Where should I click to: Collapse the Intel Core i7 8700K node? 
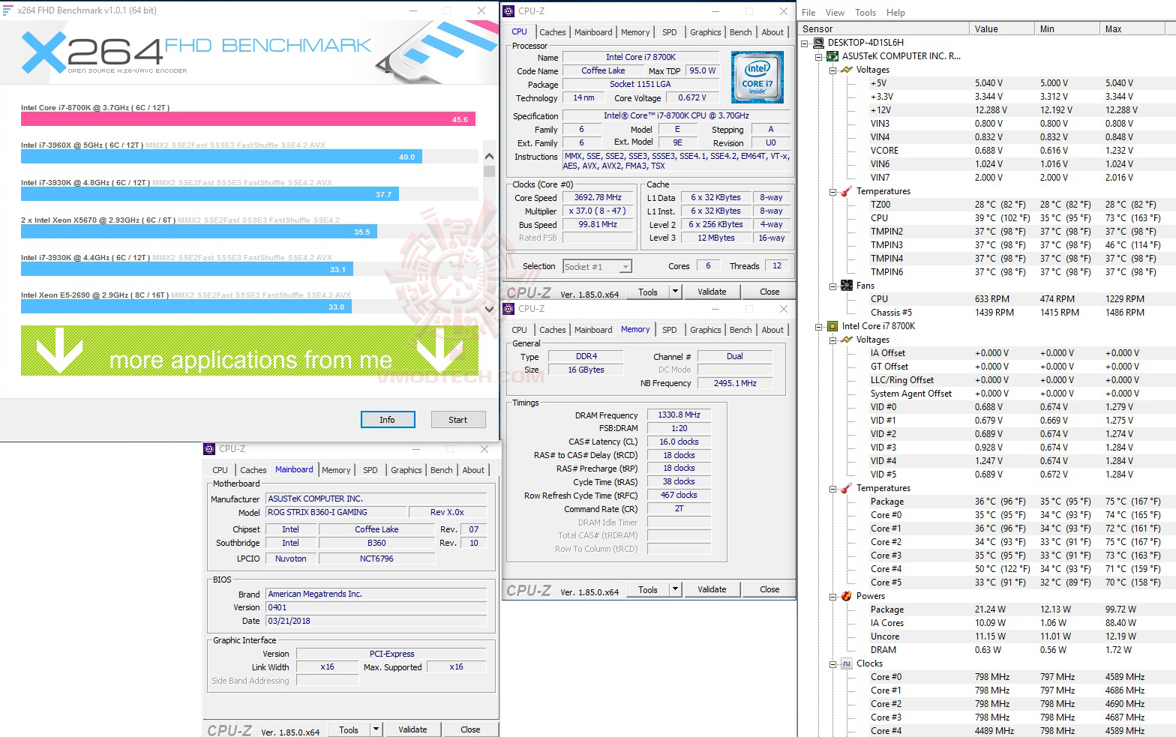tap(819, 326)
